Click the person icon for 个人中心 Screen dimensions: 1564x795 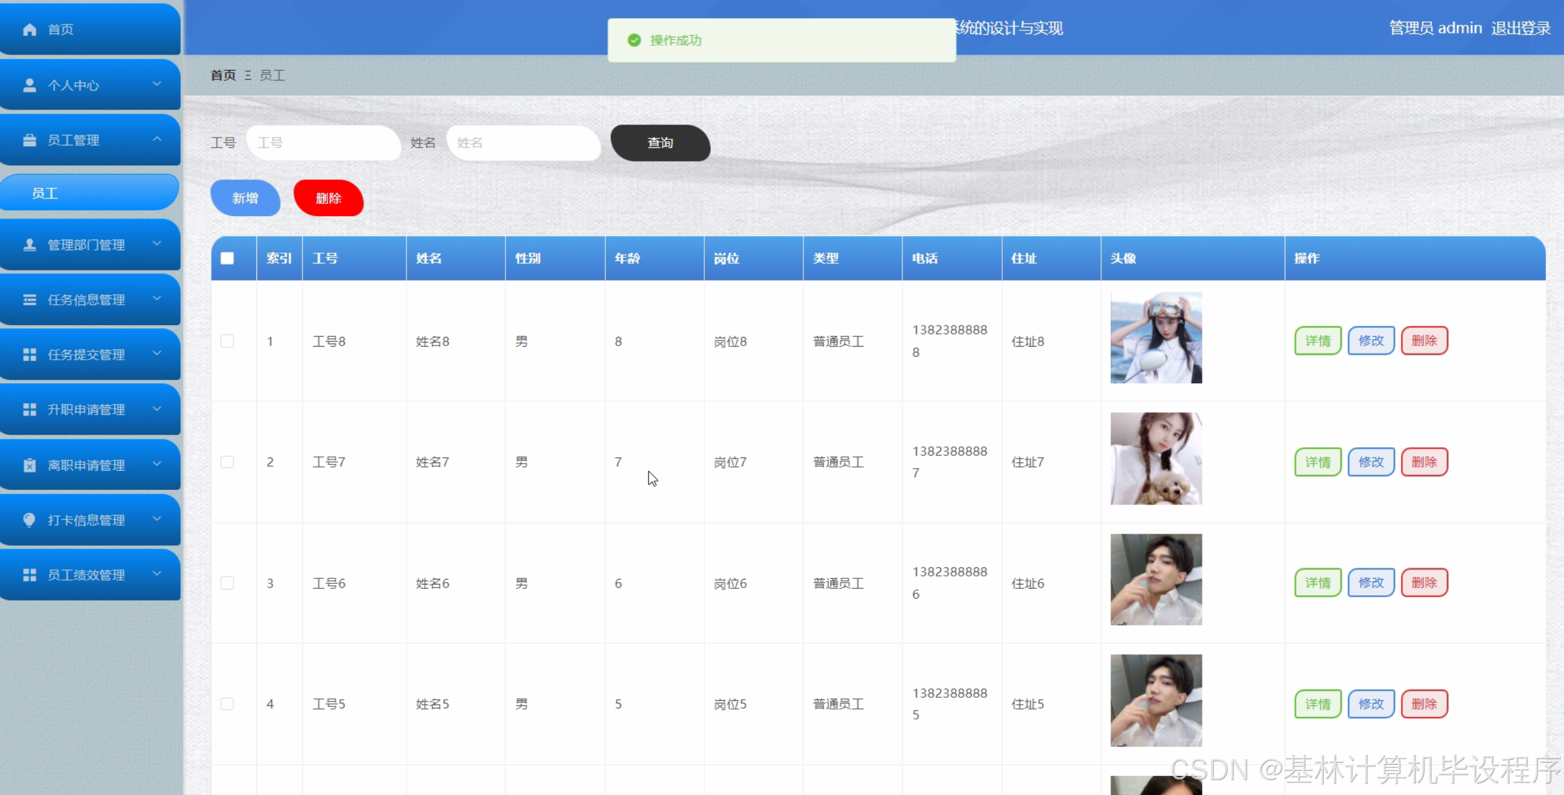29,85
